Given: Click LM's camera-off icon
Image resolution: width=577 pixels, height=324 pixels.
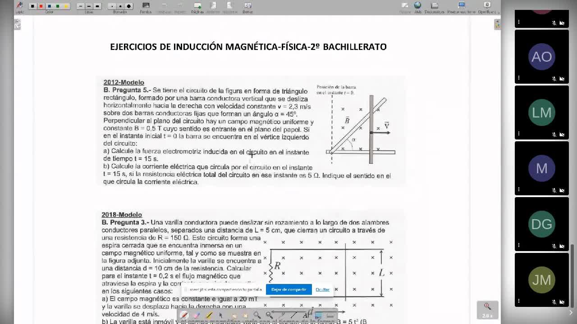Looking at the screenshot, I should (x=562, y=135).
